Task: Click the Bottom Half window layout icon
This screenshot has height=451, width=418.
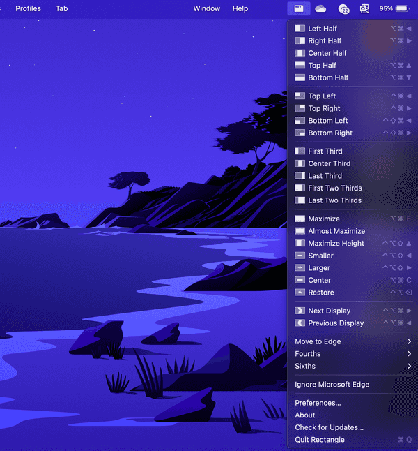Action: point(300,77)
